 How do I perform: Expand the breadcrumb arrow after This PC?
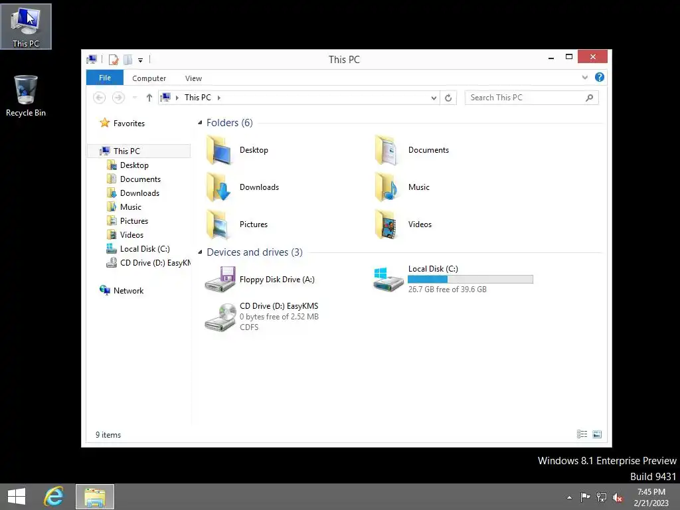pos(219,98)
